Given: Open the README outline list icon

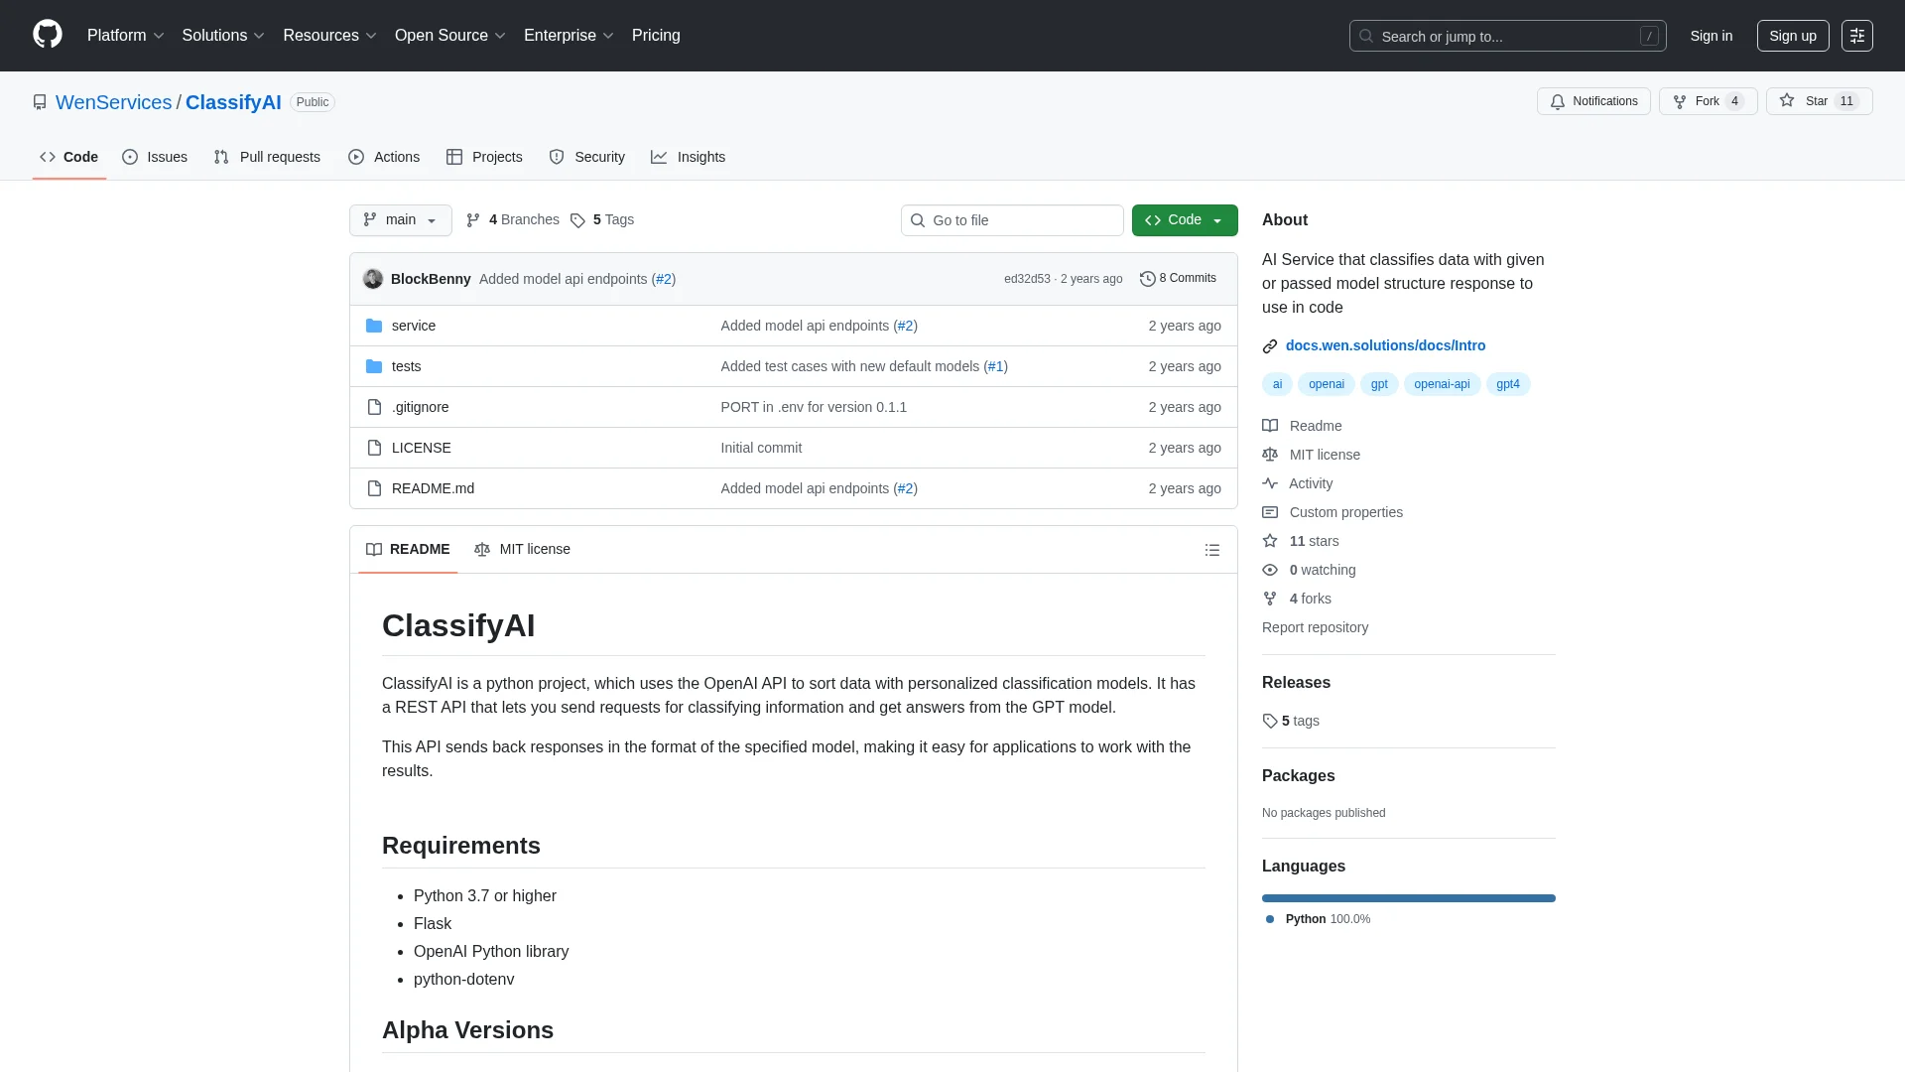Looking at the screenshot, I should coord(1211,550).
